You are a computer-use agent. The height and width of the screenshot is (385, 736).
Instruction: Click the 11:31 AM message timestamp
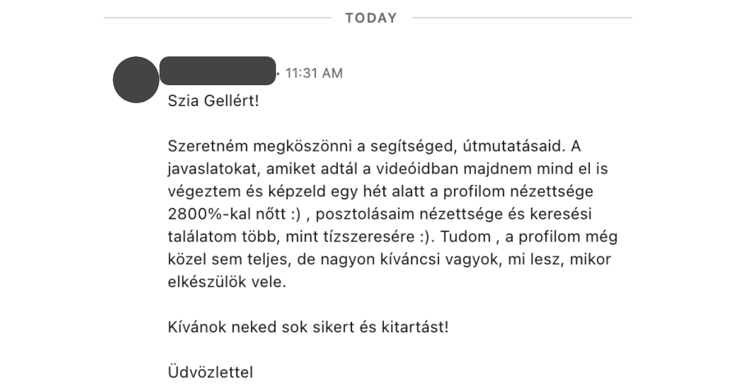(313, 74)
